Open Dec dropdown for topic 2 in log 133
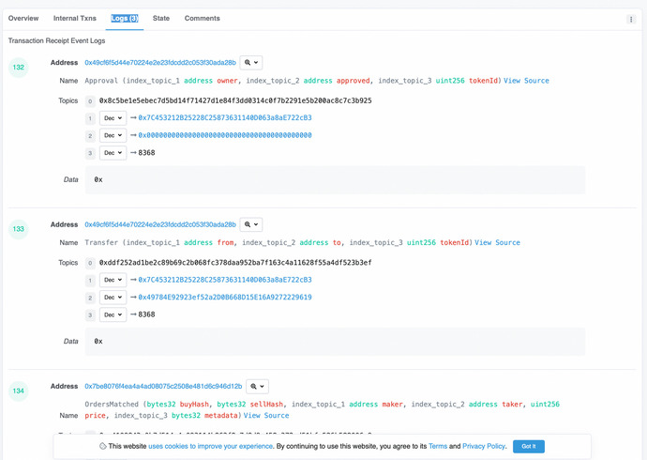 pyautogui.click(x=113, y=298)
